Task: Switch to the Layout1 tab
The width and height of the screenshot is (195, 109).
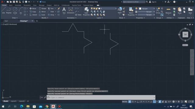Action: tap(13, 101)
